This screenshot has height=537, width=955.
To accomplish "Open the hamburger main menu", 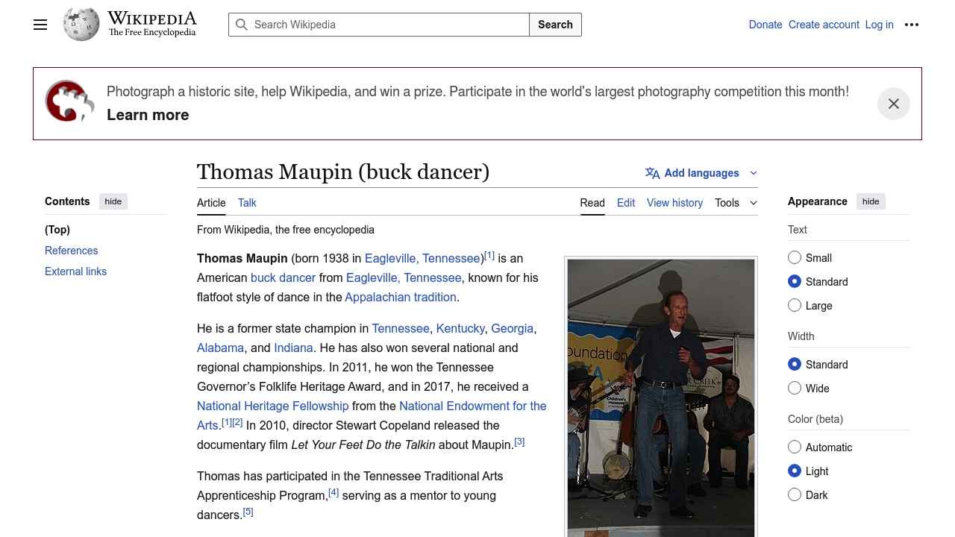I will [40, 25].
